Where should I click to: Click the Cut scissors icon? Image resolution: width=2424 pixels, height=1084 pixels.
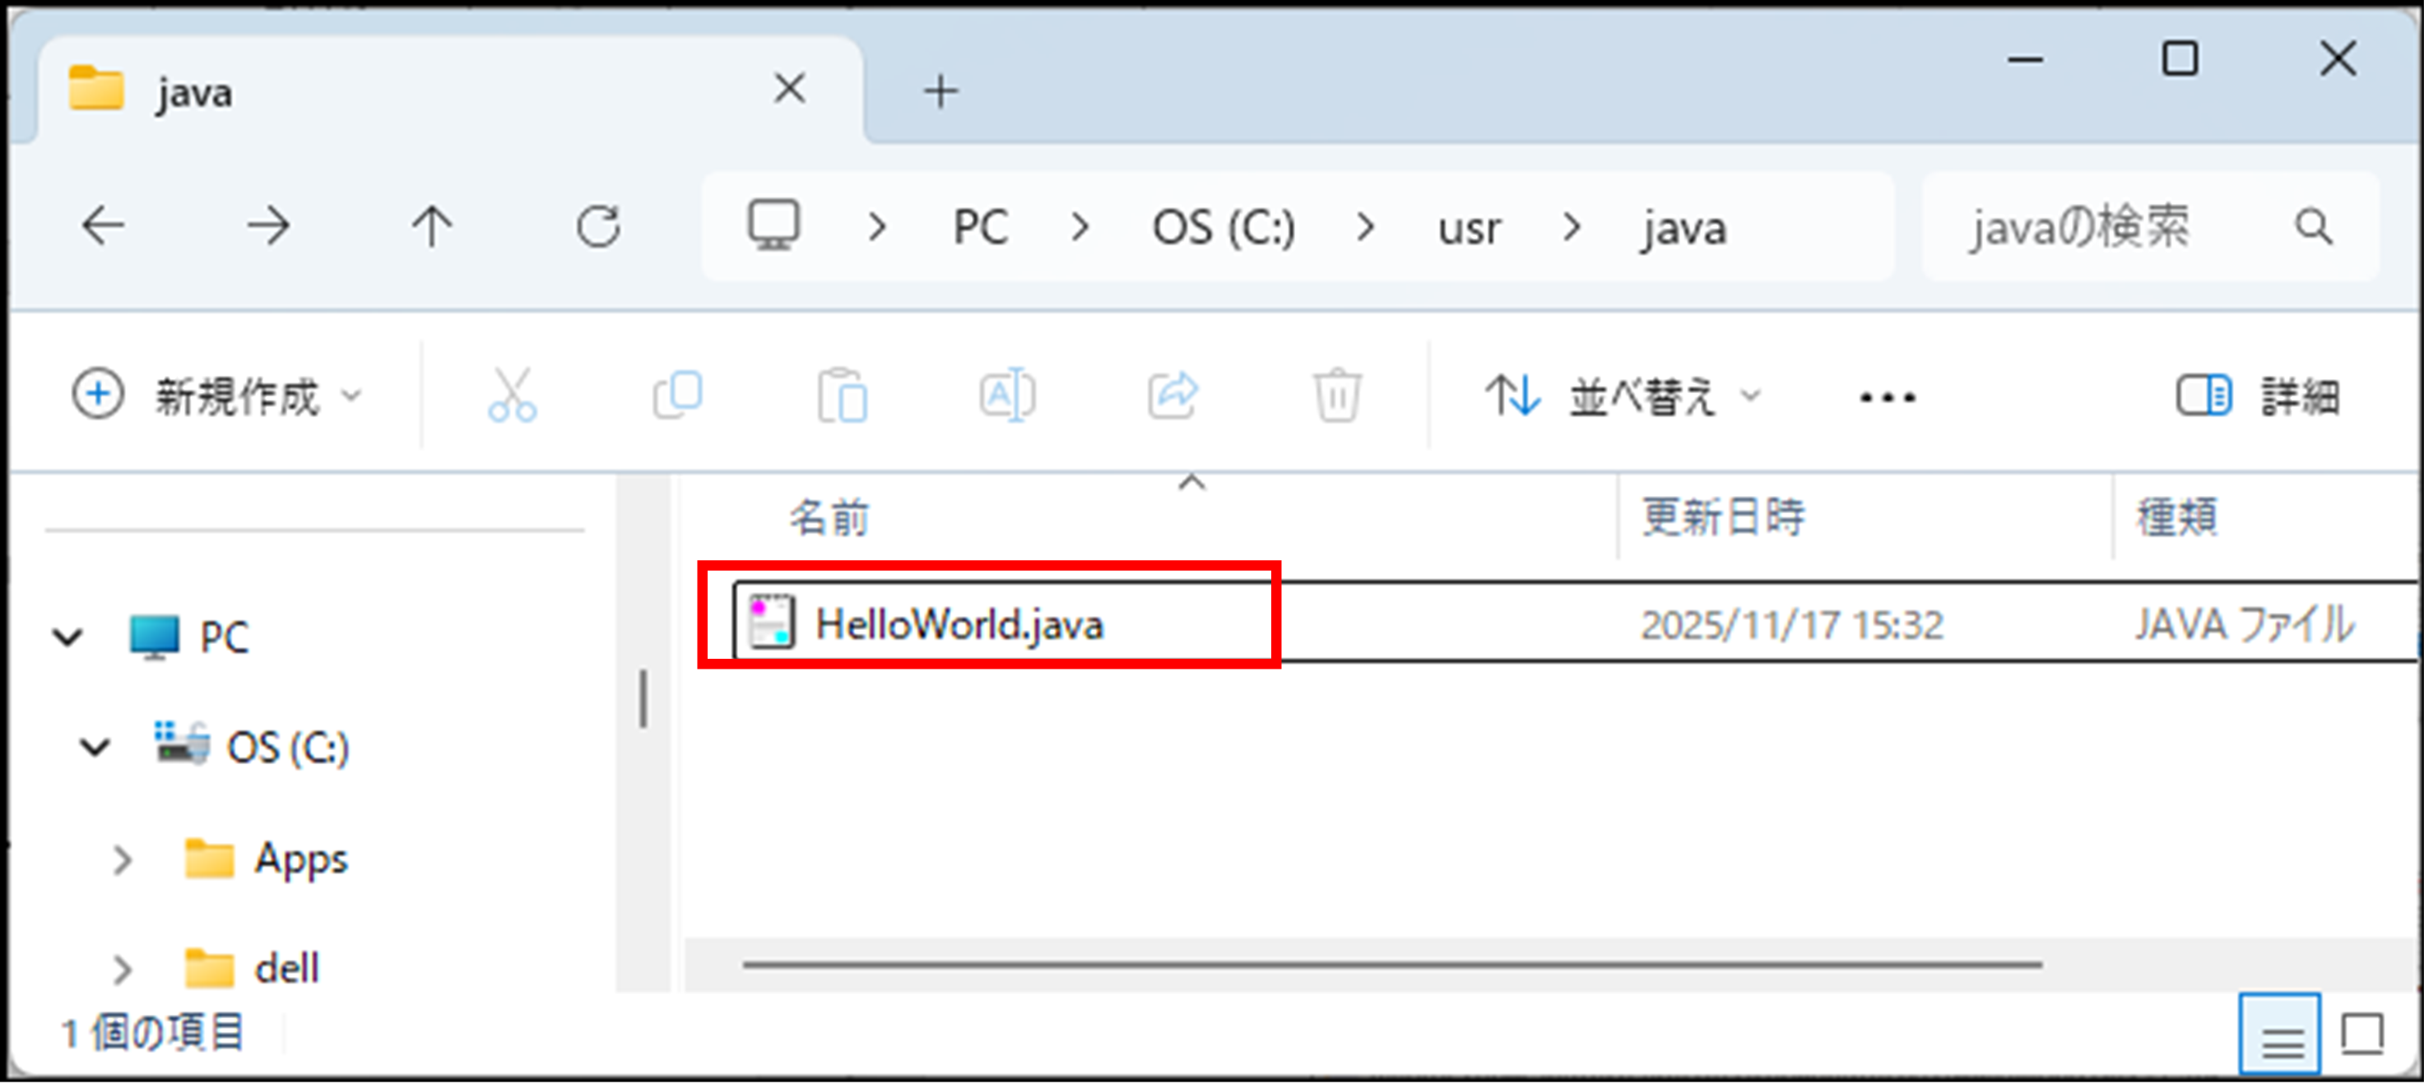512,394
